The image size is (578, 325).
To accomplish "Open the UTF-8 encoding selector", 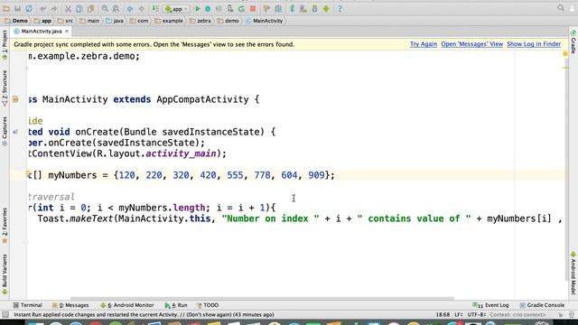I will pyautogui.click(x=477, y=315).
